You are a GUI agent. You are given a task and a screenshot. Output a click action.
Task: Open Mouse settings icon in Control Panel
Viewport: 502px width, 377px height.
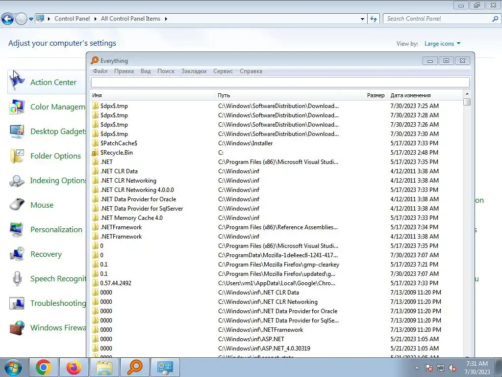click(x=17, y=205)
